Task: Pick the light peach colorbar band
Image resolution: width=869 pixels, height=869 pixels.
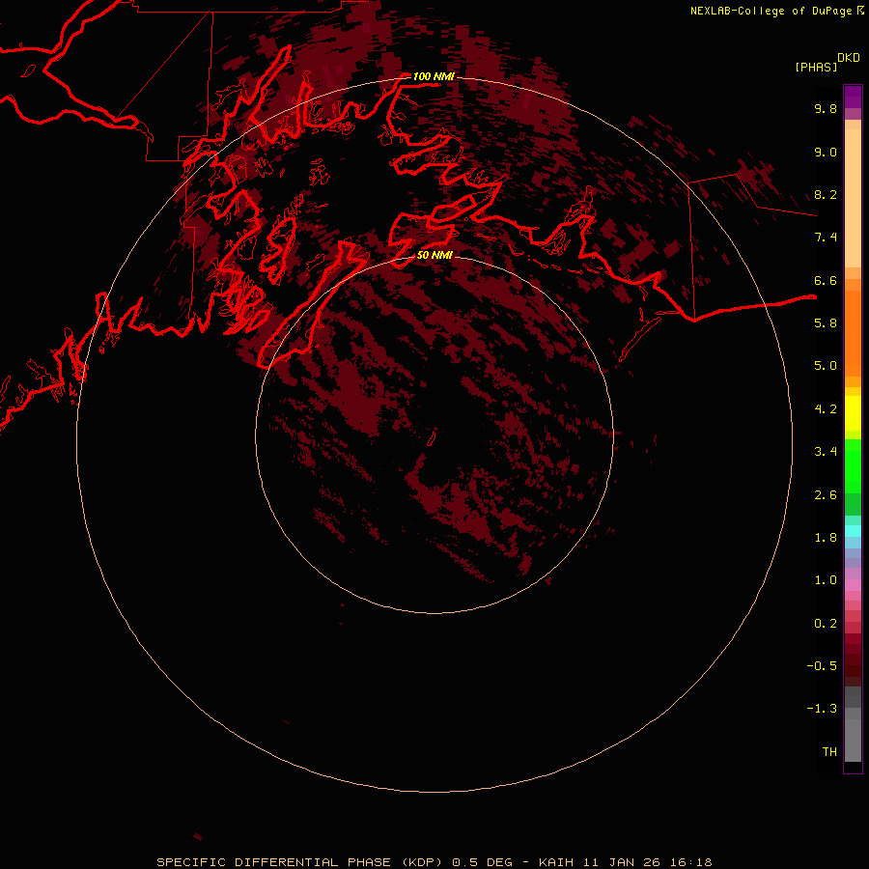Action: pos(853,198)
